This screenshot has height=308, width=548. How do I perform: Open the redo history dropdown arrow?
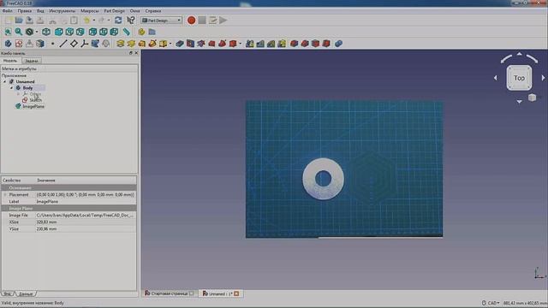tap(109, 21)
